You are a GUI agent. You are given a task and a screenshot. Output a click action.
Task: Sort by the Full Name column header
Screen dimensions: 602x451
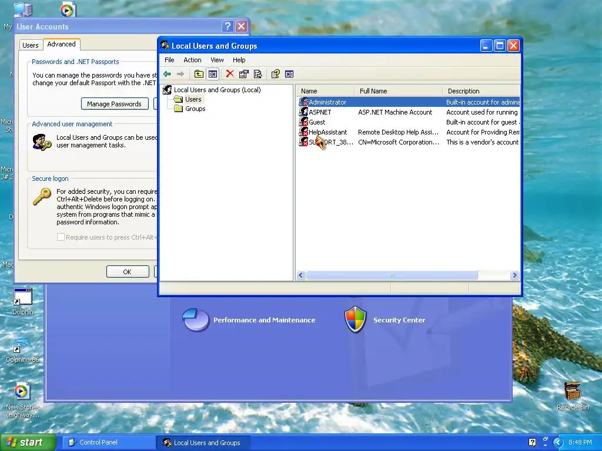pos(399,91)
